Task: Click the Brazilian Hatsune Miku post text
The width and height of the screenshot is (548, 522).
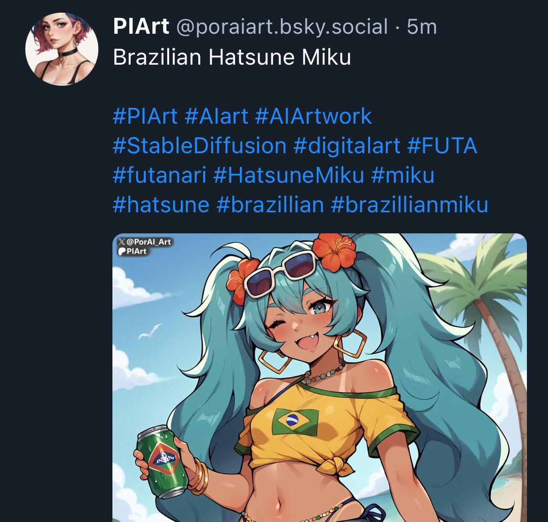Action: click(232, 57)
